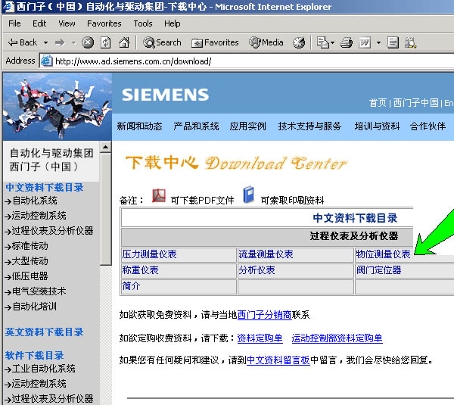454x405 pixels.
Task: Click 中文资料下载目录 sidebar heading
Action: point(45,188)
